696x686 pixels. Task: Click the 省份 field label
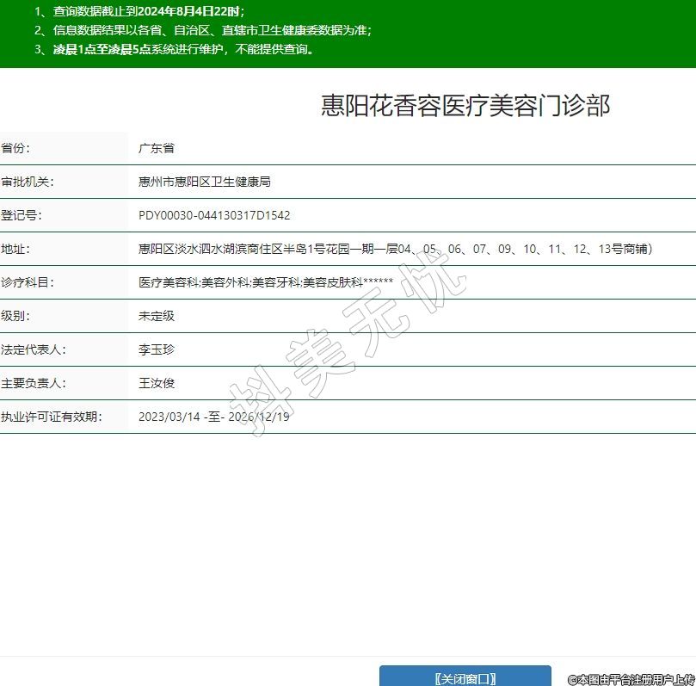15,148
